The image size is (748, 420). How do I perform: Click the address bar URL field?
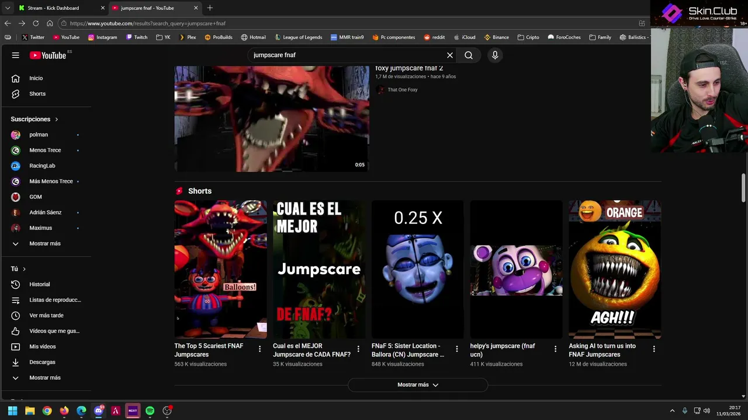(x=351, y=23)
